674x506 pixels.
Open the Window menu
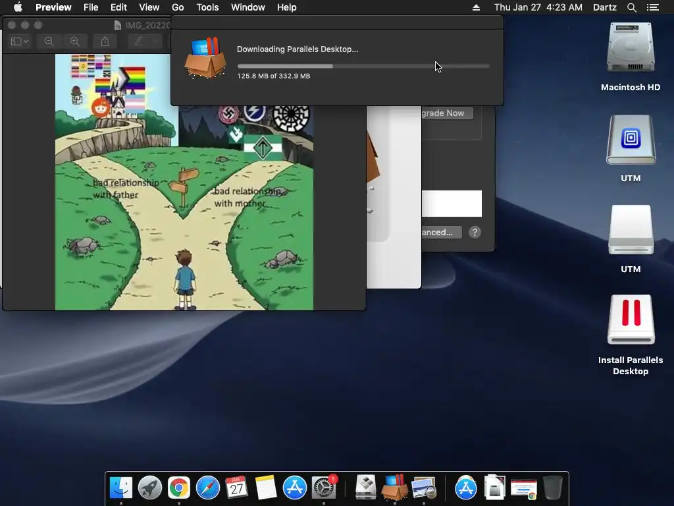248,7
